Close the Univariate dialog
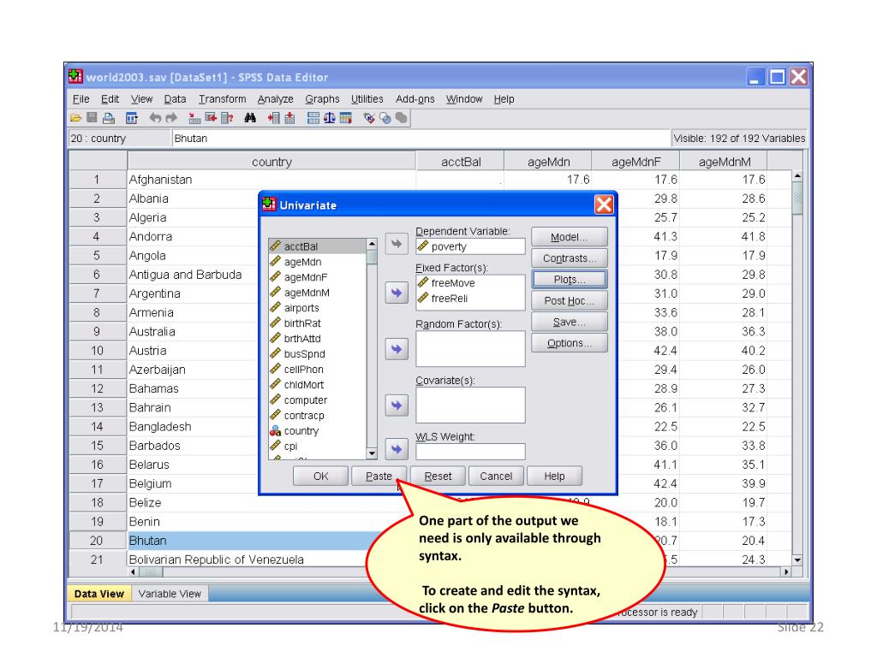This screenshot has height=657, width=877. [x=604, y=205]
